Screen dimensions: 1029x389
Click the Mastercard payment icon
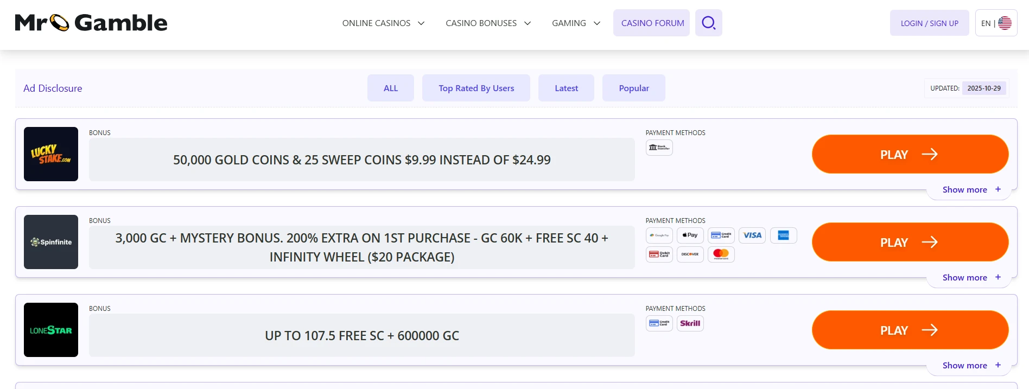tap(721, 254)
